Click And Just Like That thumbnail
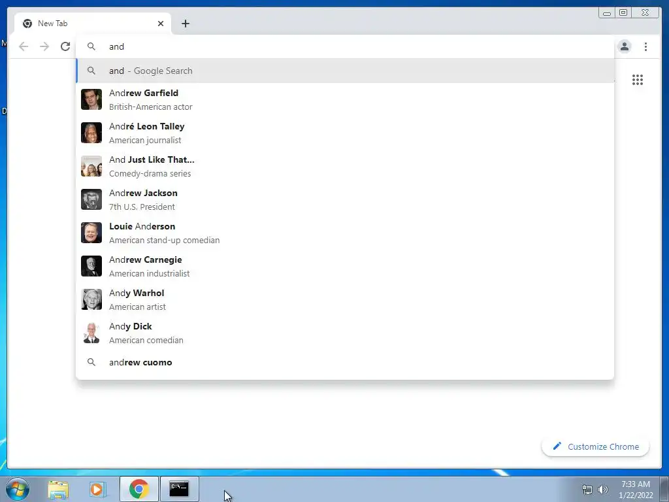 [x=91, y=166]
